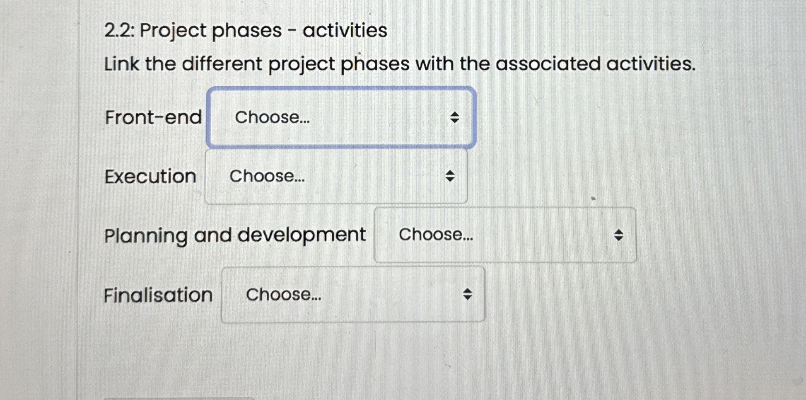Click the question number "2.2:"

(x=119, y=31)
